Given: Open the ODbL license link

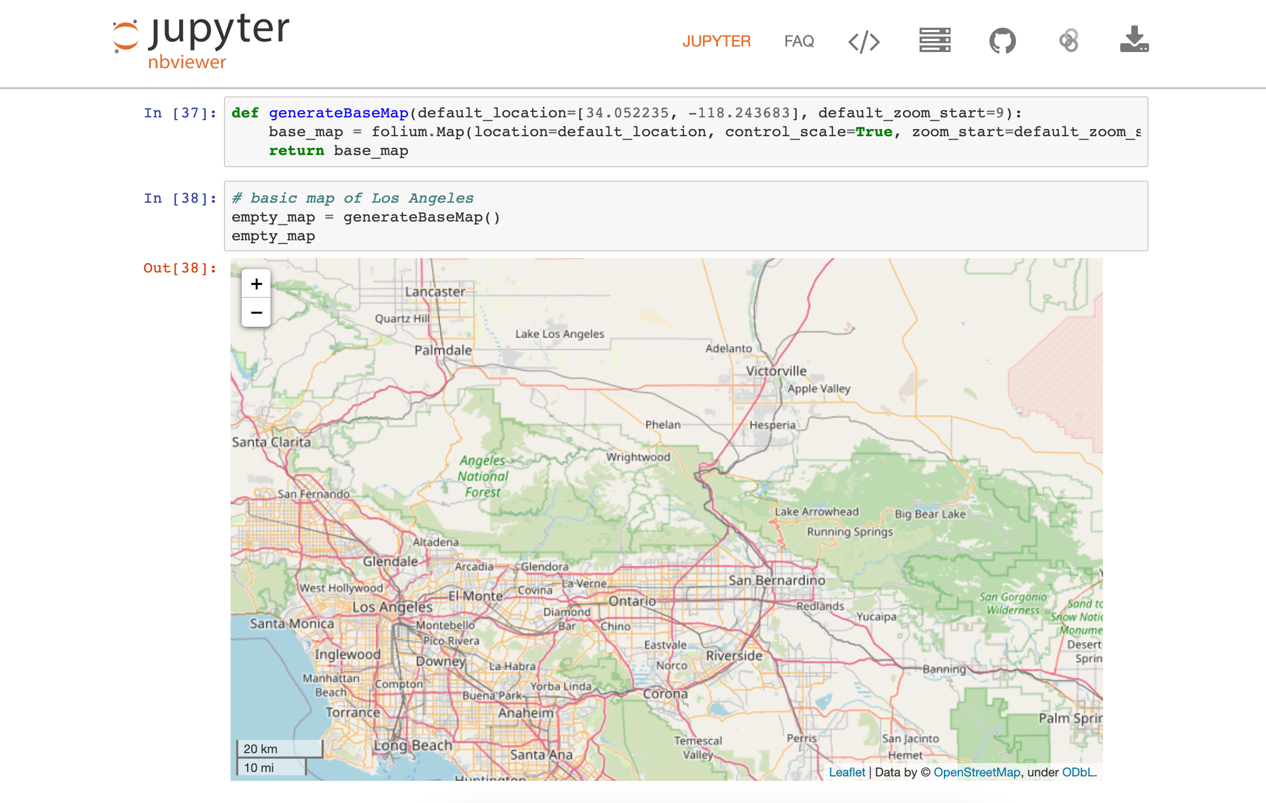Looking at the screenshot, I should (1078, 772).
